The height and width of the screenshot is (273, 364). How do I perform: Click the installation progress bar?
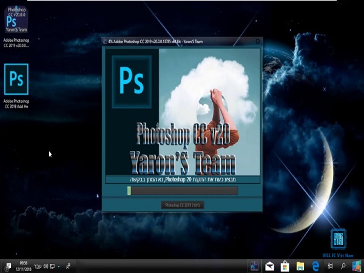pos(183,190)
